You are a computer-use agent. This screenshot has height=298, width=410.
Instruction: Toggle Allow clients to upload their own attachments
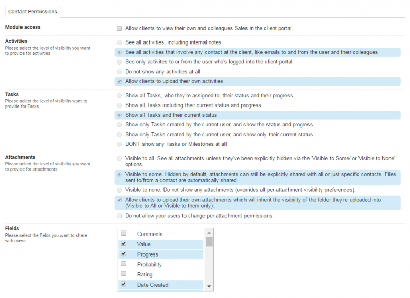119,200
